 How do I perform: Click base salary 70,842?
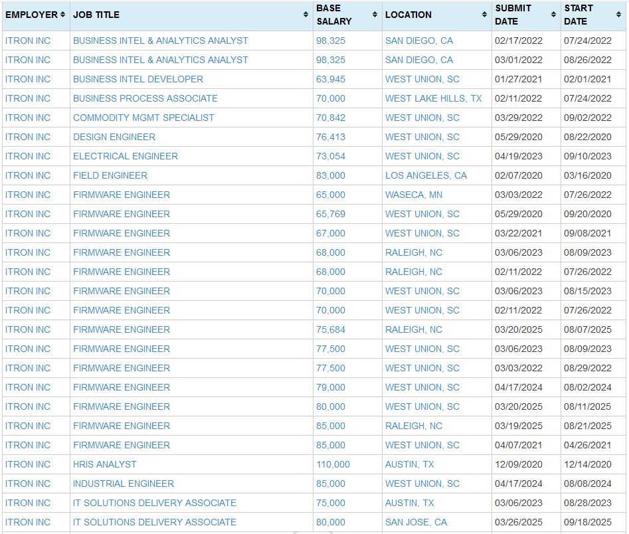point(331,118)
